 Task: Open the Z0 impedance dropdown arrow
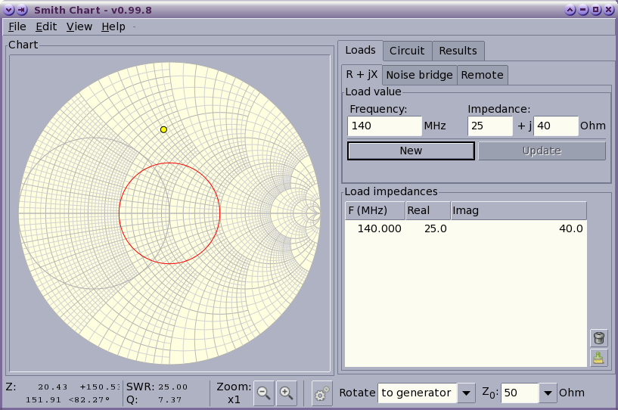(x=548, y=393)
